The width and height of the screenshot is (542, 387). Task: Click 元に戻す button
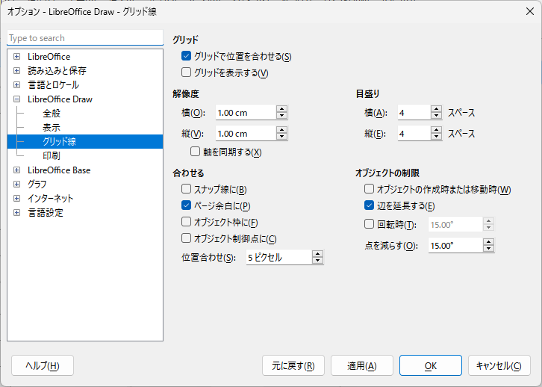(x=293, y=365)
